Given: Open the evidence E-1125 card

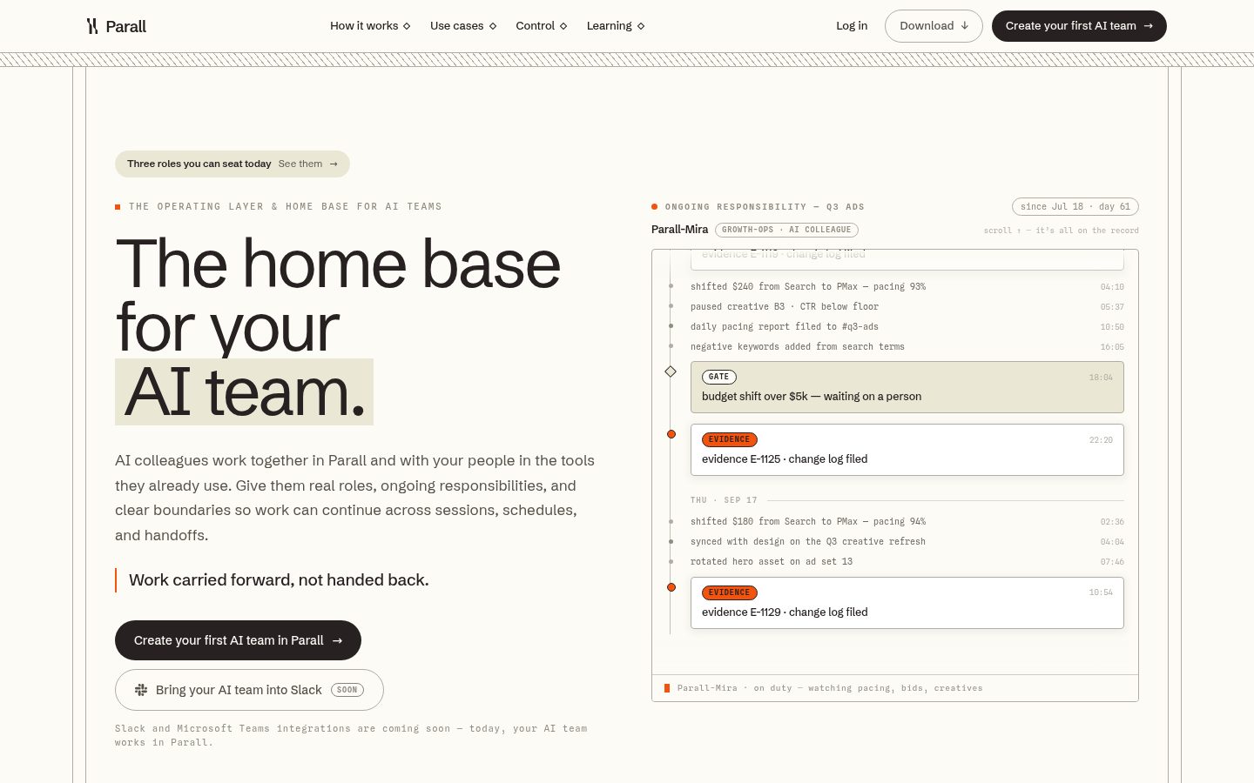Looking at the screenshot, I should 907,450.
